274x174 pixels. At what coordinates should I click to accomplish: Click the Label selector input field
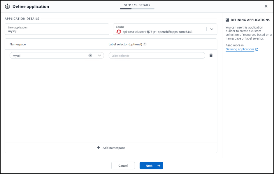coord(157,56)
